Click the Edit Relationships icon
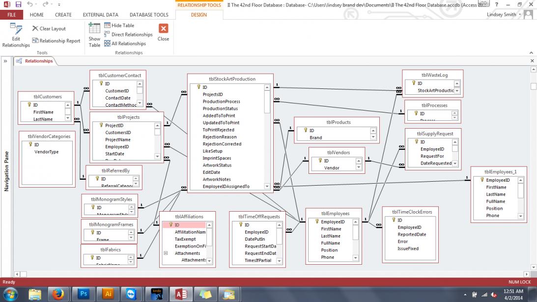 pyautogui.click(x=16, y=28)
